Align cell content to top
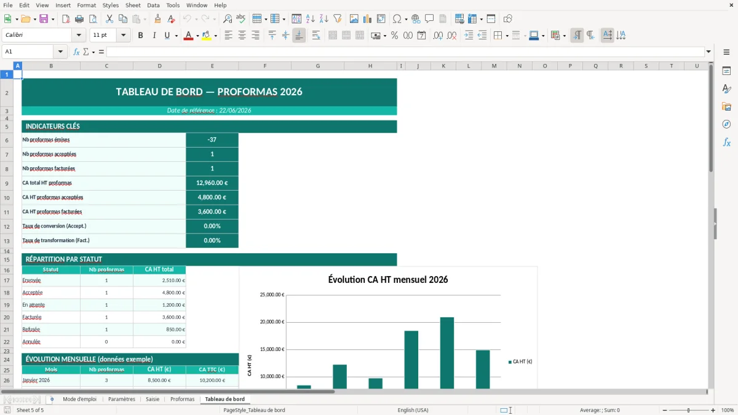Viewport: 738px width, 415px height. (x=272, y=36)
